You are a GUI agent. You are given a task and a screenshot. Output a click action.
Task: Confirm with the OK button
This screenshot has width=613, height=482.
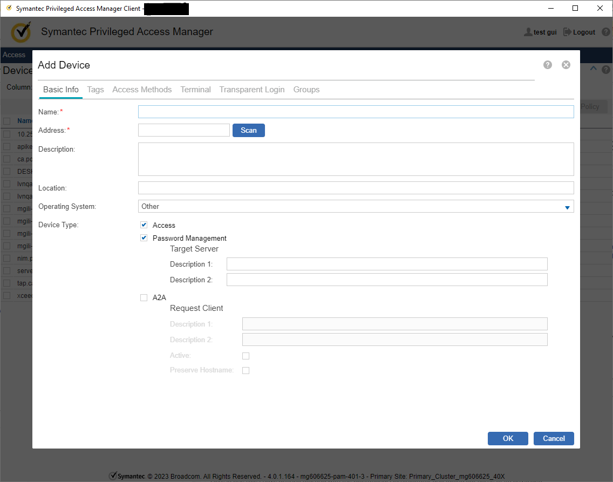click(x=508, y=438)
